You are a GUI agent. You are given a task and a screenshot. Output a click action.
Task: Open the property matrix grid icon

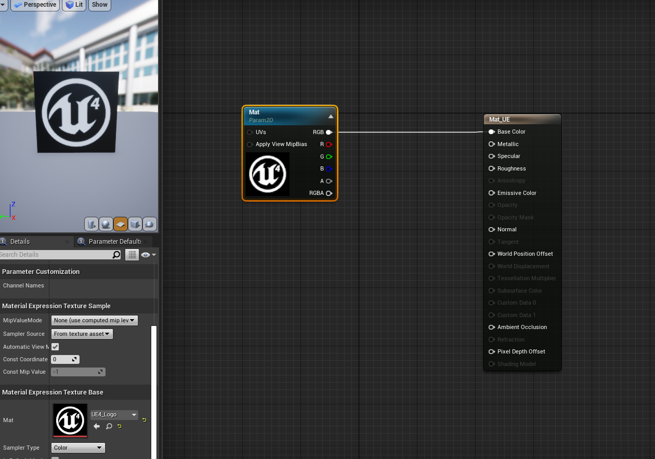[x=132, y=255]
